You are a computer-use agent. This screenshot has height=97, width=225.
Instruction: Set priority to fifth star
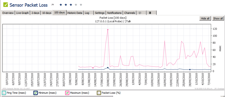pyautogui.click(x=81, y=5)
